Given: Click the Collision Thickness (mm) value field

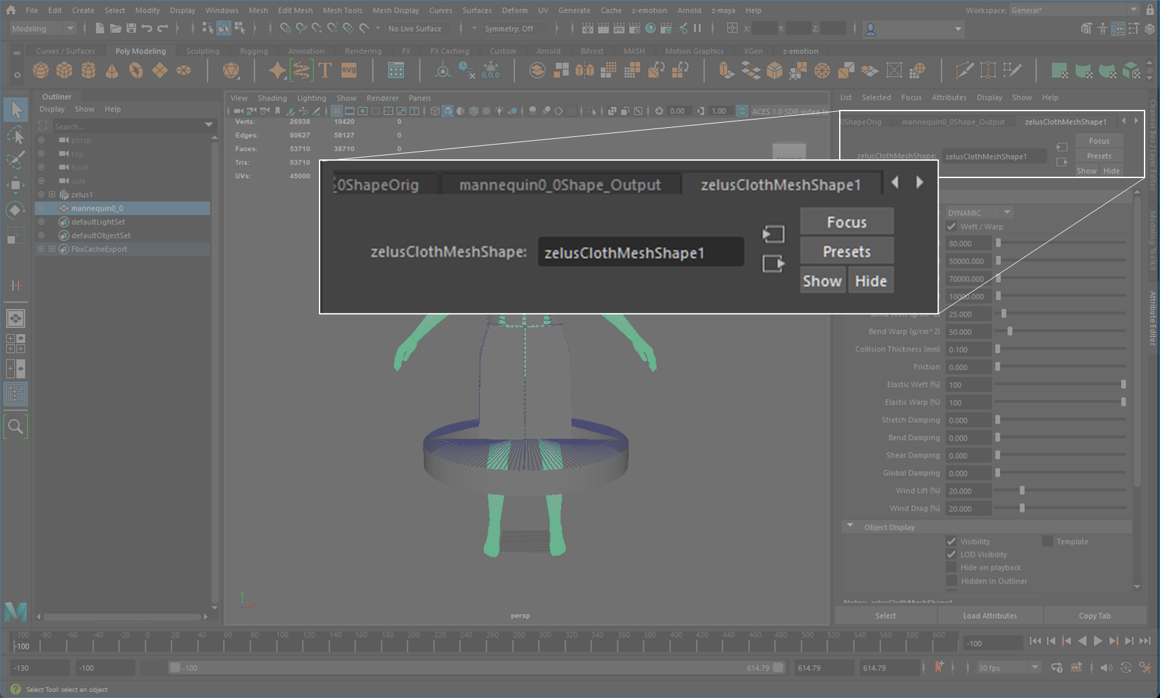Looking at the screenshot, I should click(x=968, y=349).
